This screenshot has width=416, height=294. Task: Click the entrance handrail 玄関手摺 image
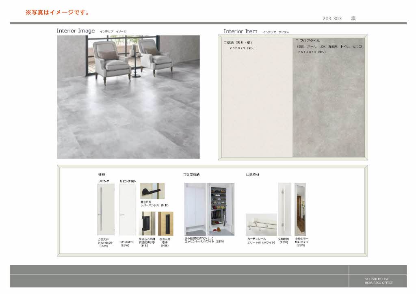point(284,209)
